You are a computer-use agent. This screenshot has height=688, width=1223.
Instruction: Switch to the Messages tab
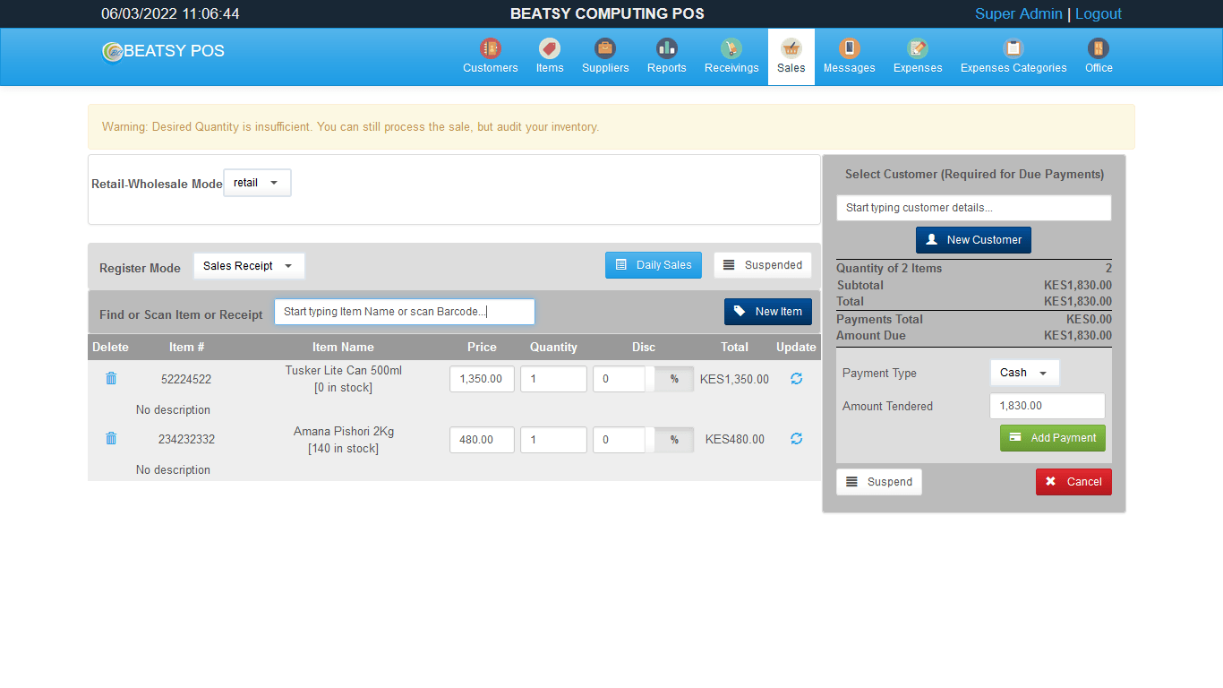[x=849, y=56]
